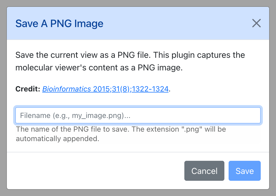
Task: Select the "Save A PNG Image" title text
Action: click(59, 24)
